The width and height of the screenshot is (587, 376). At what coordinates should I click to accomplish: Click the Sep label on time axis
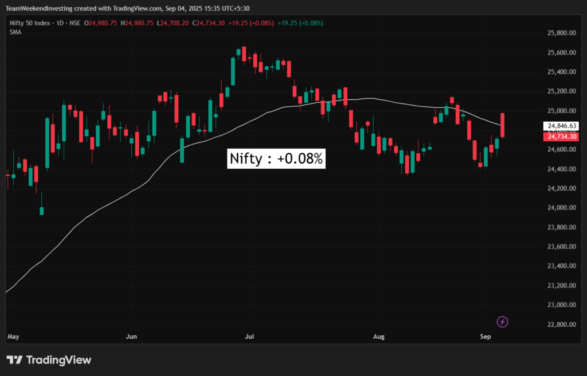(x=485, y=336)
